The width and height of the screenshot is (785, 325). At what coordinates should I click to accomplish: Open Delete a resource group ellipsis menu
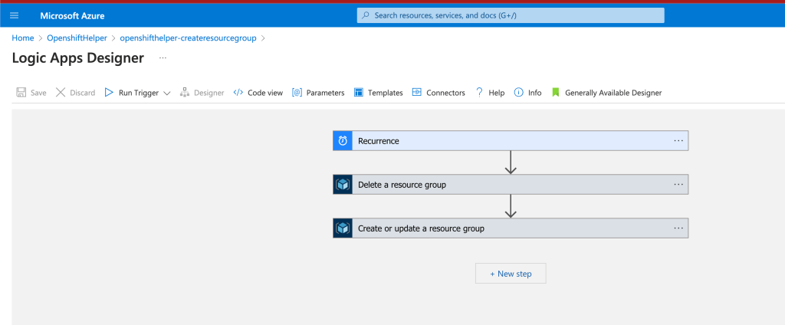coord(678,184)
